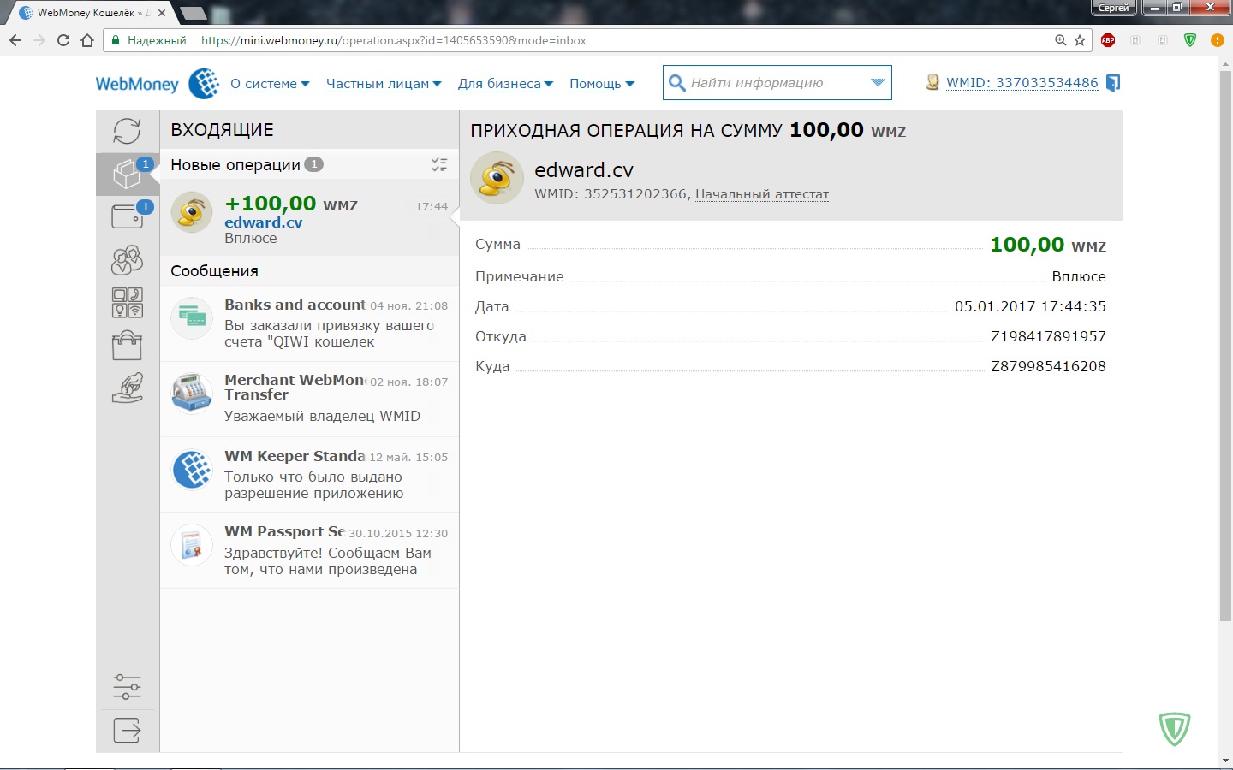Click the refresh icon in the sidebar
Image resolution: width=1233 pixels, height=770 pixels.
[127, 131]
